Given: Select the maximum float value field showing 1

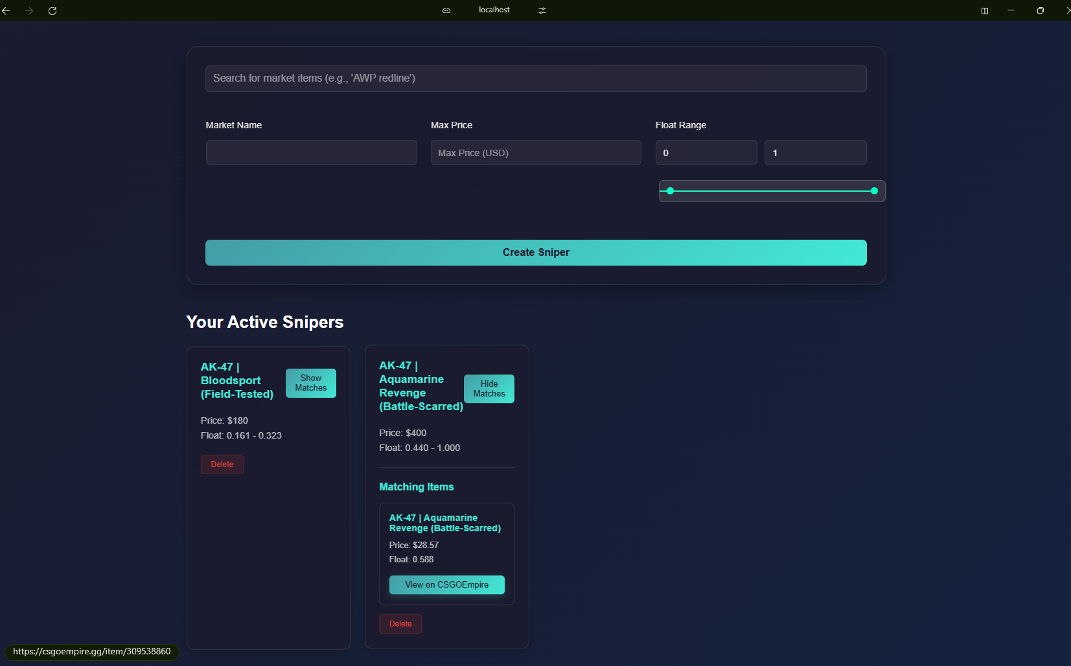Looking at the screenshot, I should coord(815,152).
